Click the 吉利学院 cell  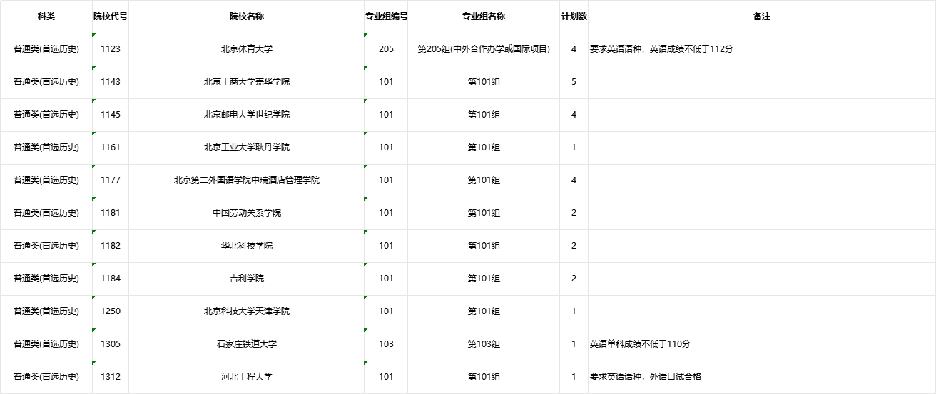[x=246, y=279]
